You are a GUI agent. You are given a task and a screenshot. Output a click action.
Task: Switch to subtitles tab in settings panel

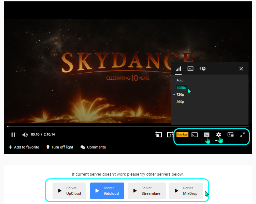190,68
